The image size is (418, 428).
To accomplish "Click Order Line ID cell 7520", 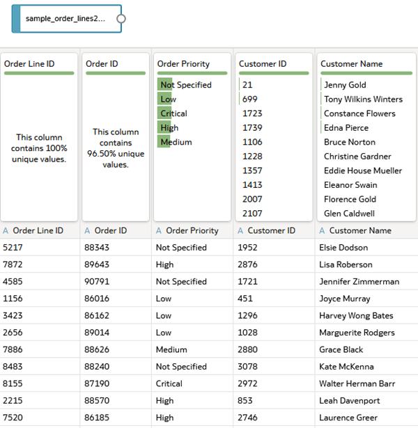I will point(40,418).
